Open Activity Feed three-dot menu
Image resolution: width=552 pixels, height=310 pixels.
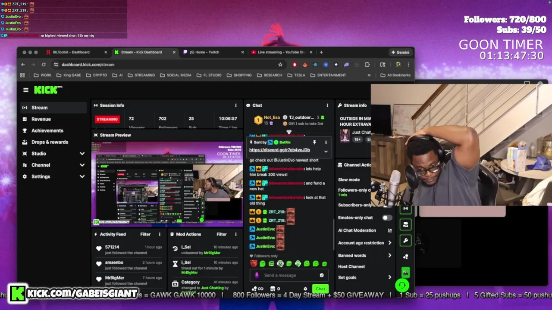tap(160, 234)
